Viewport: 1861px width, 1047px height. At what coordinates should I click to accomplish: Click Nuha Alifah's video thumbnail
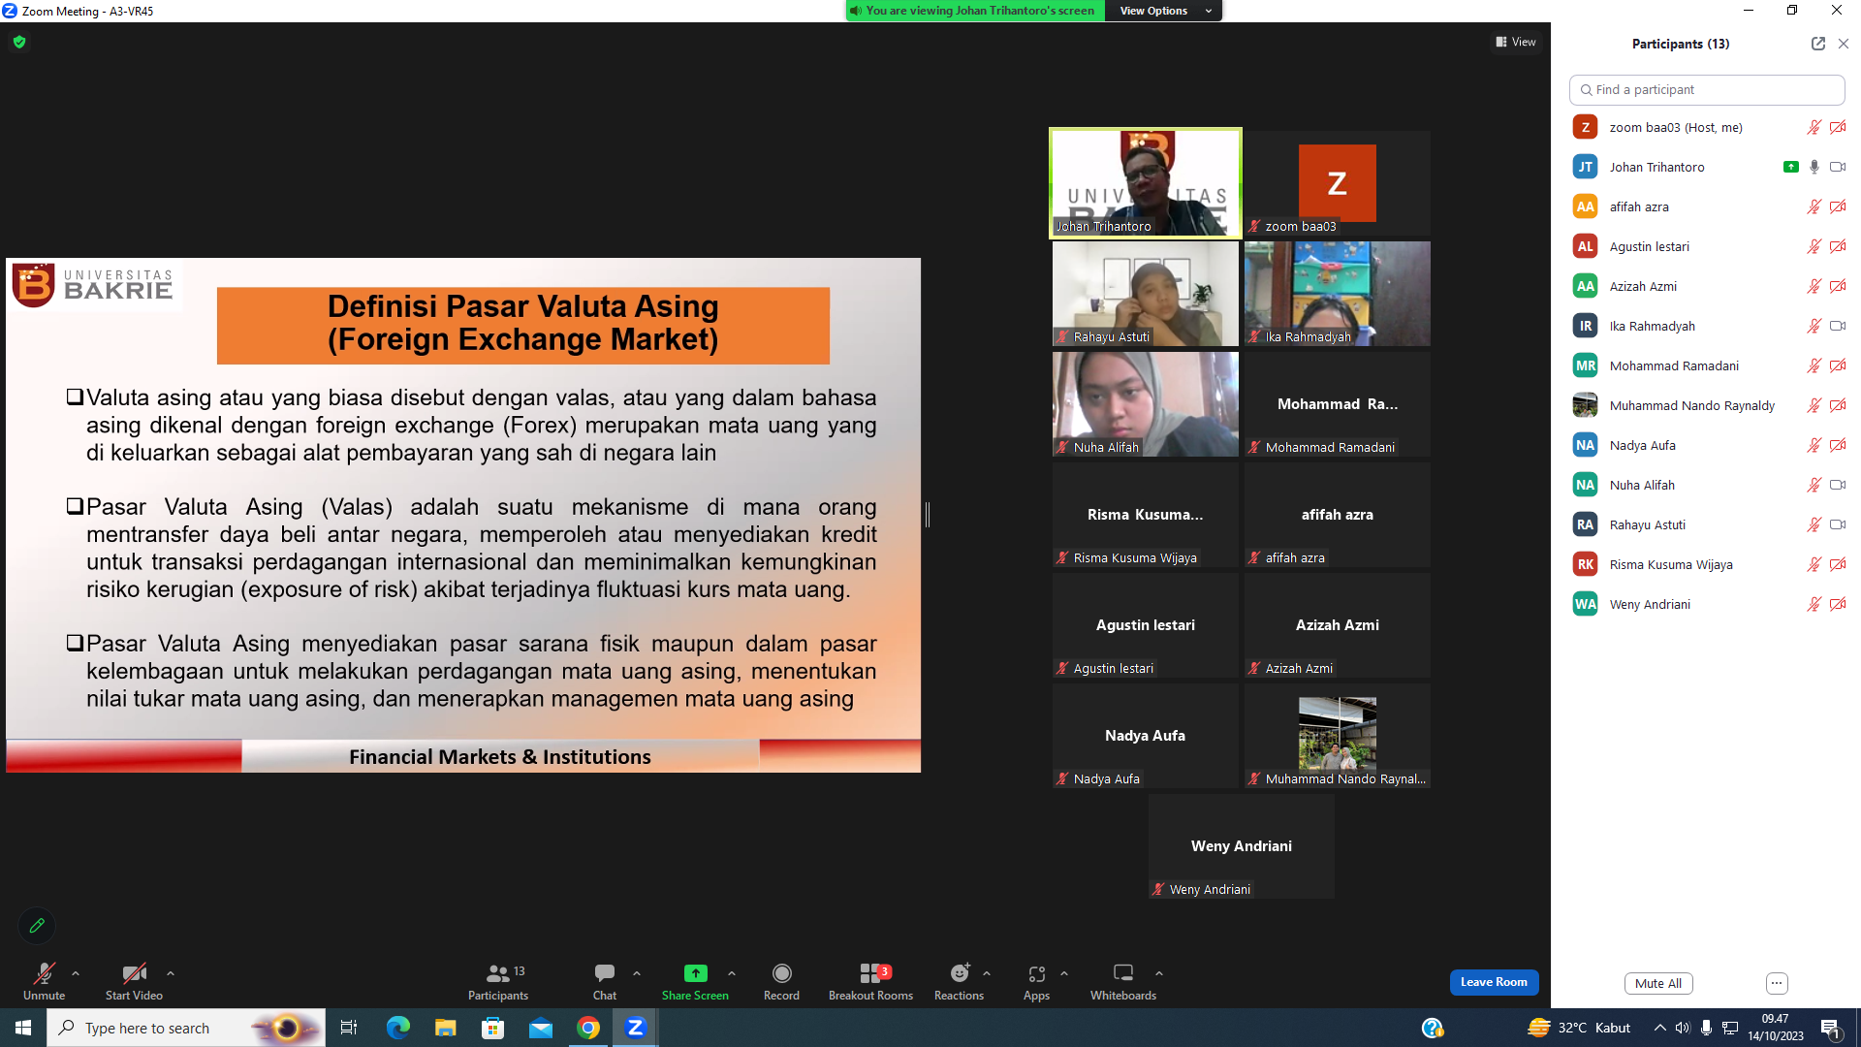(1146, 404)
